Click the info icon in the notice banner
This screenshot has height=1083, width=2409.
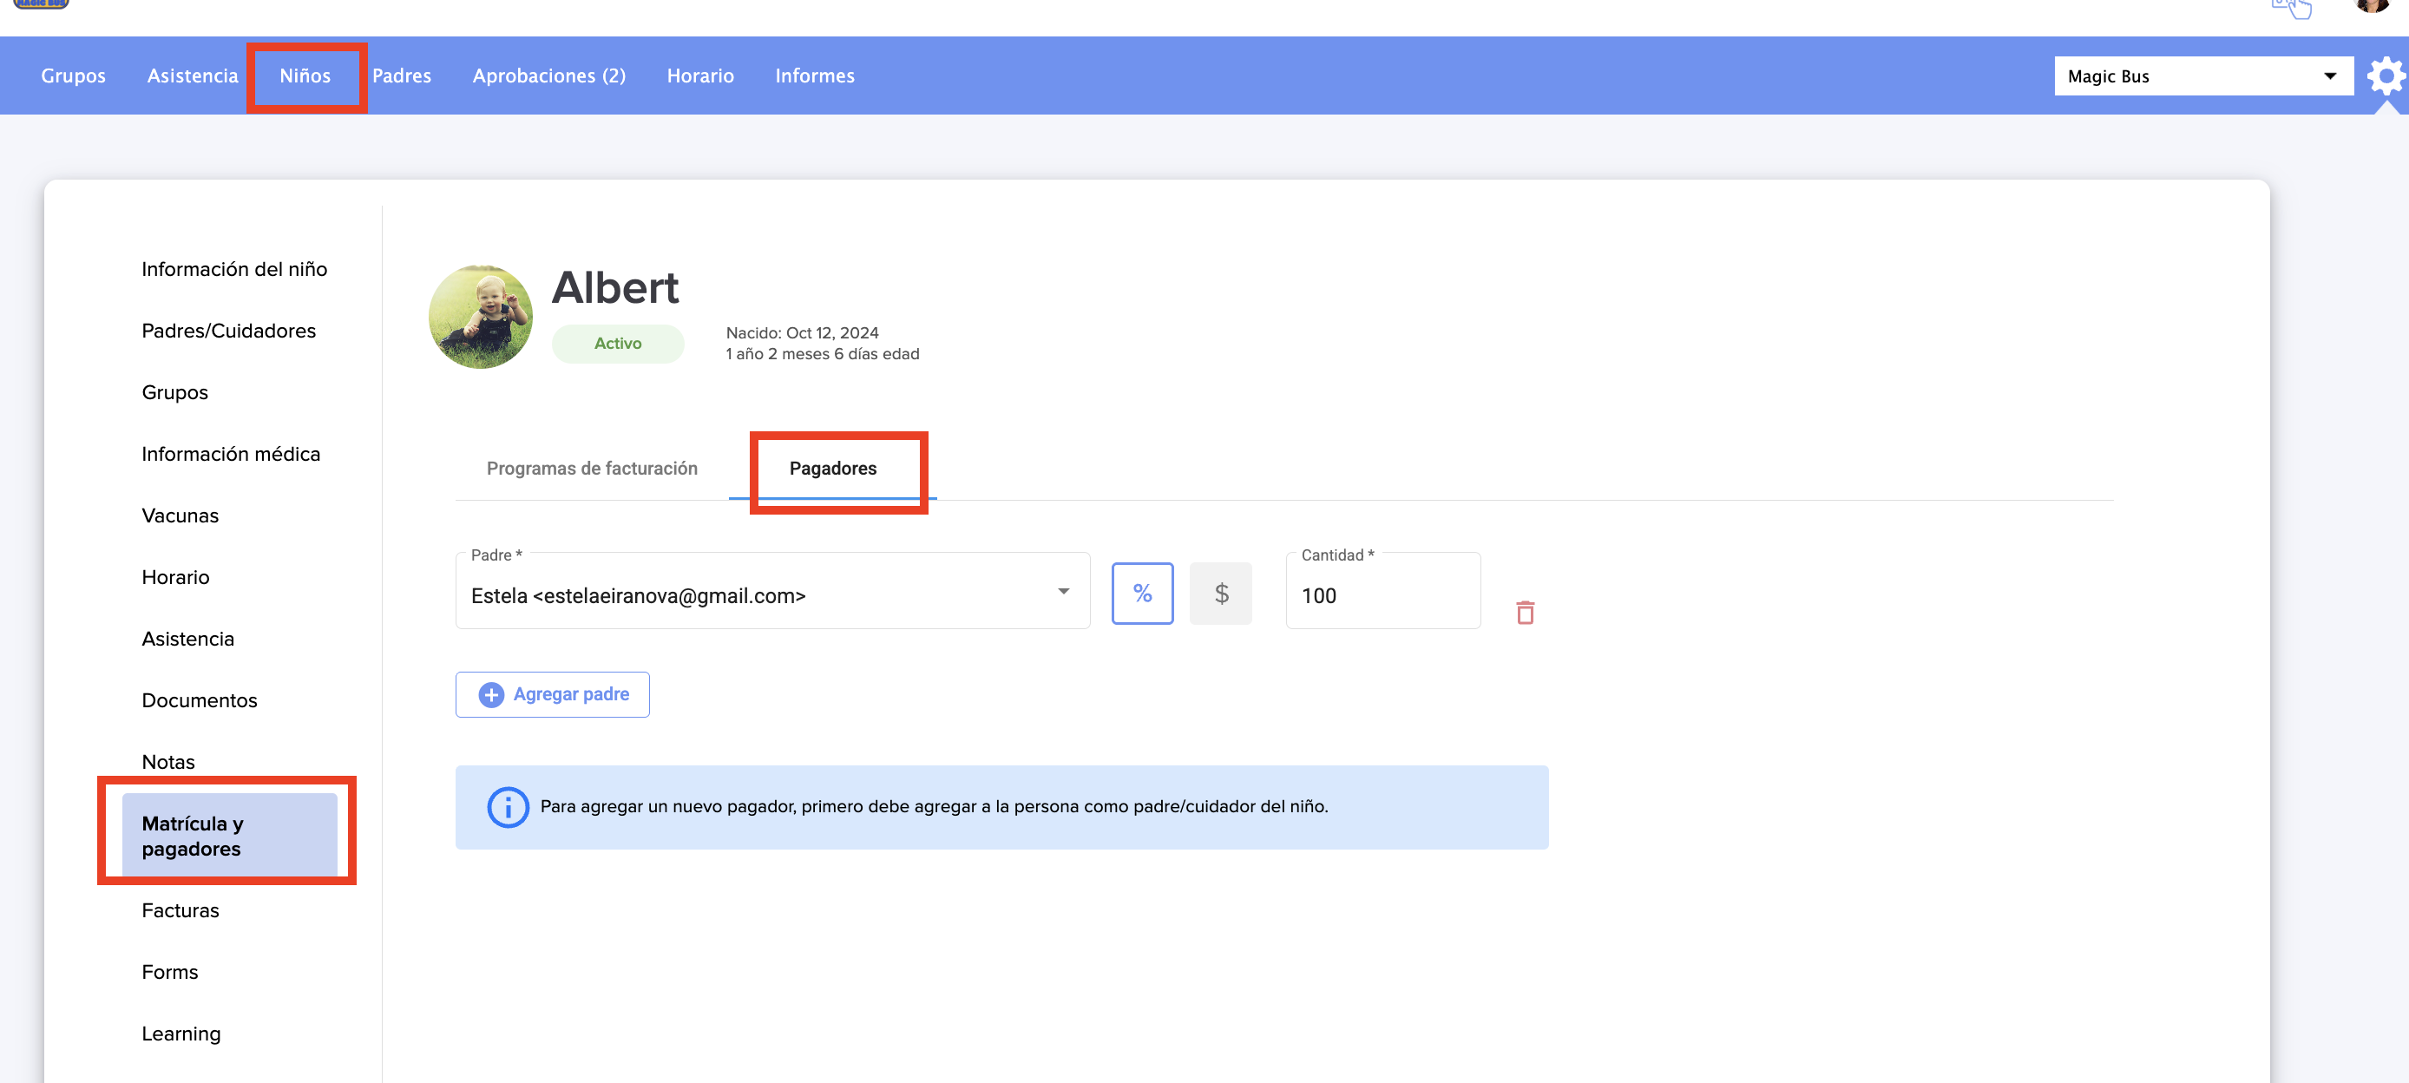[x=508, y=806]
